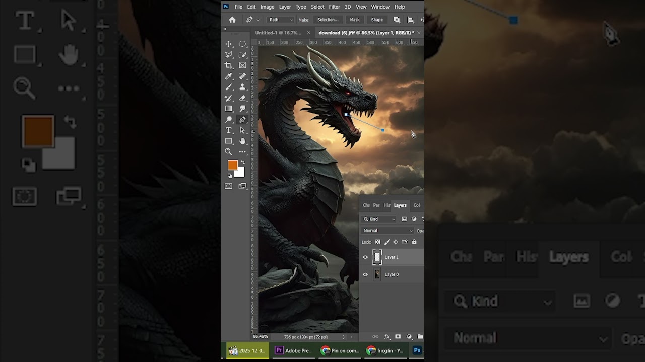645x362 pixels.
Task: Toggle the adjustment layers filter
Action: point(414,219)
